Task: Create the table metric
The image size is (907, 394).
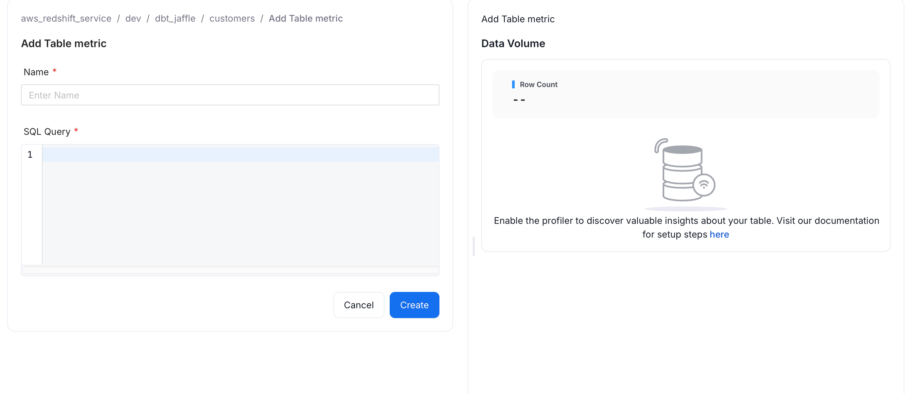Action: click(x=414, y=305)
